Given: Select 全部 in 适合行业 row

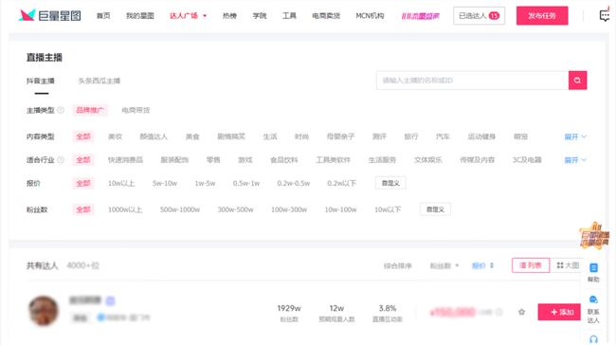Looking at the screenshot, I should (x=83, y=160).
